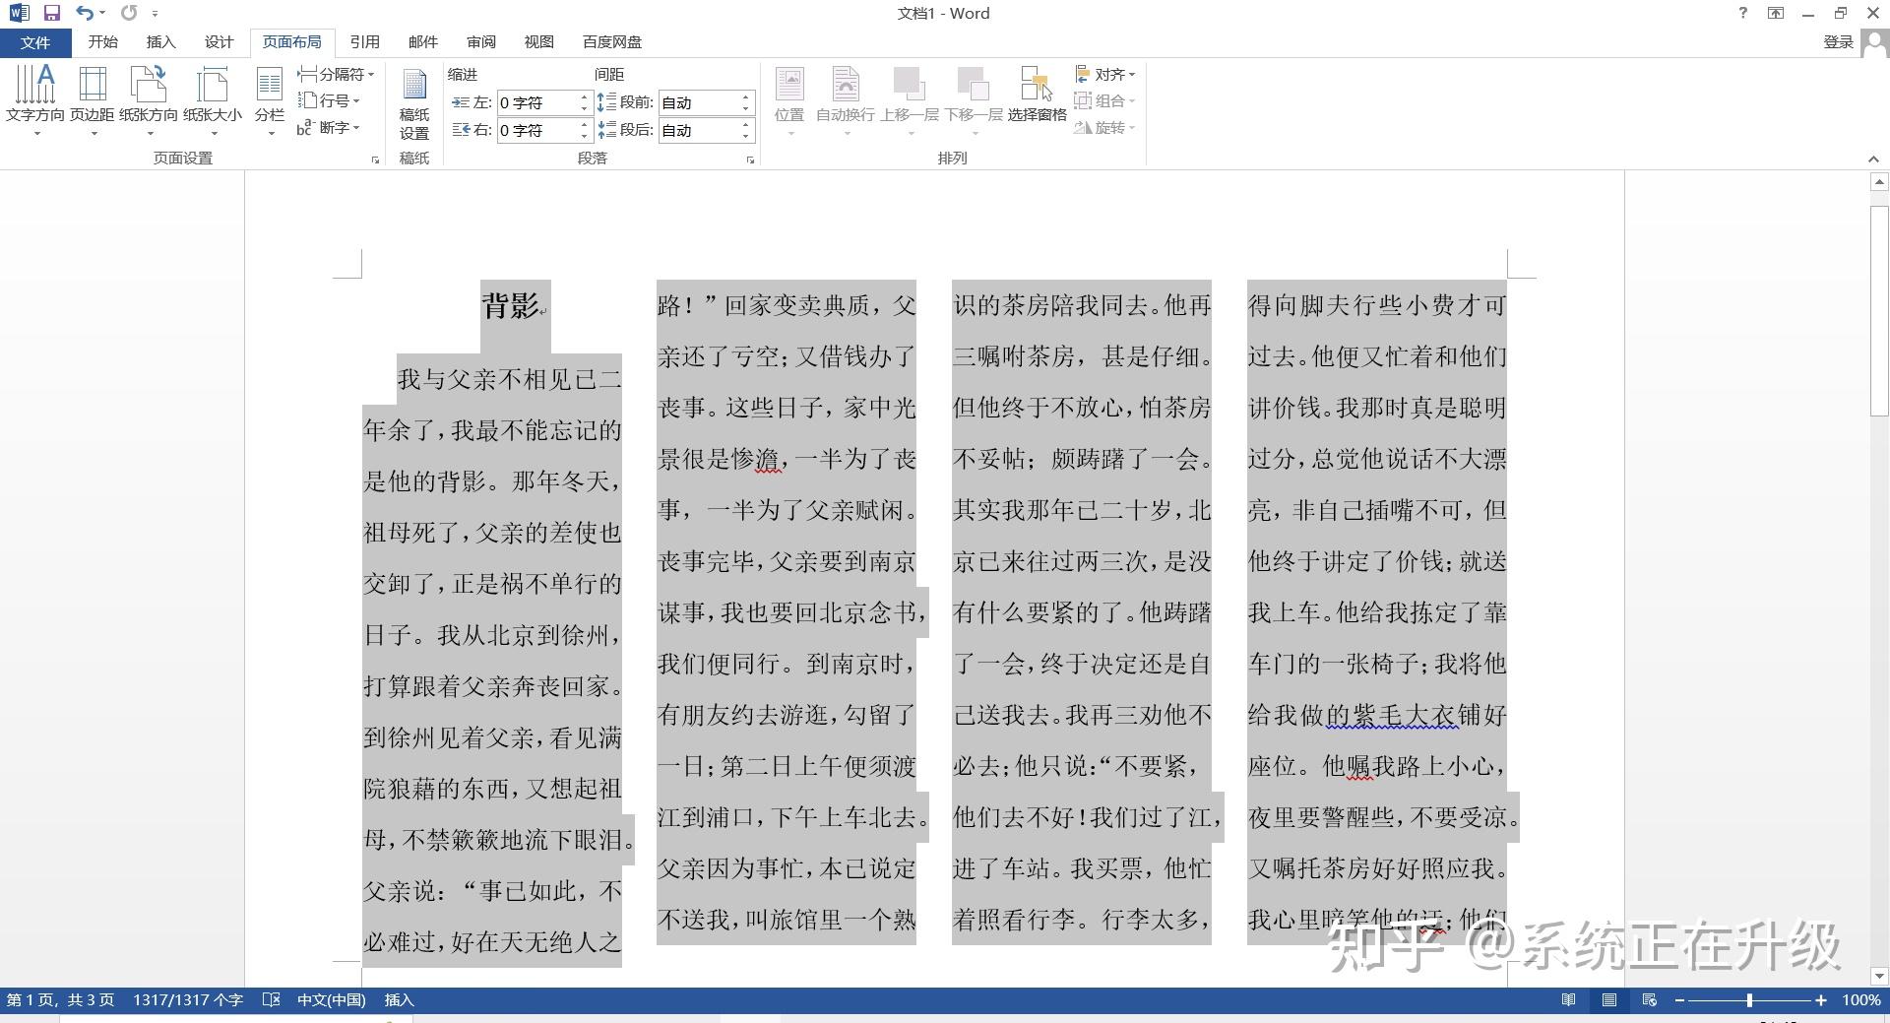The image size is (1890, 1023).
Task: 打开稿纸设置
Action: (412, 98)
